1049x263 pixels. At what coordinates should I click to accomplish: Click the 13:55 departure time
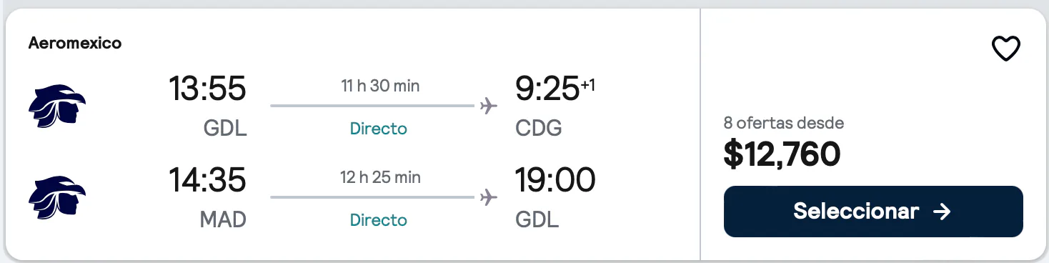207,89
